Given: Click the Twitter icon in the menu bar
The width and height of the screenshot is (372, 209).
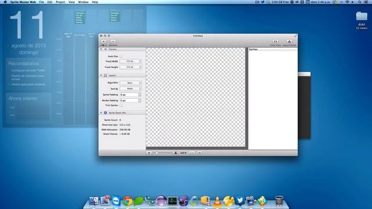Looking at the screenshot, I should (x=263, y=2).
